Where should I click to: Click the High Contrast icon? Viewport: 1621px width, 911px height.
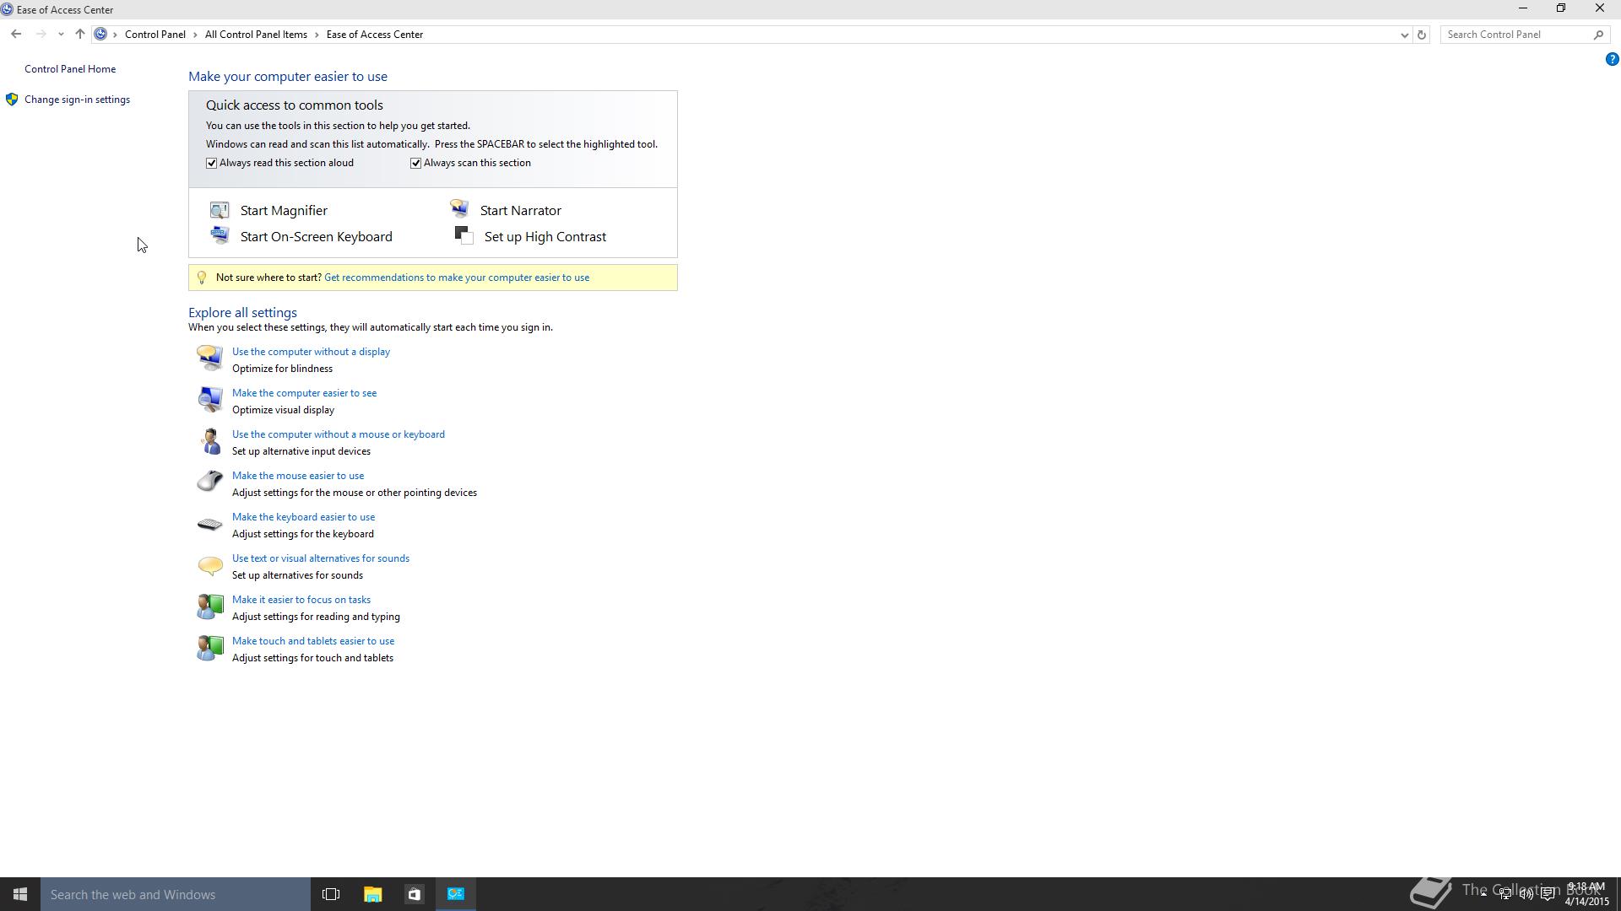464,235
